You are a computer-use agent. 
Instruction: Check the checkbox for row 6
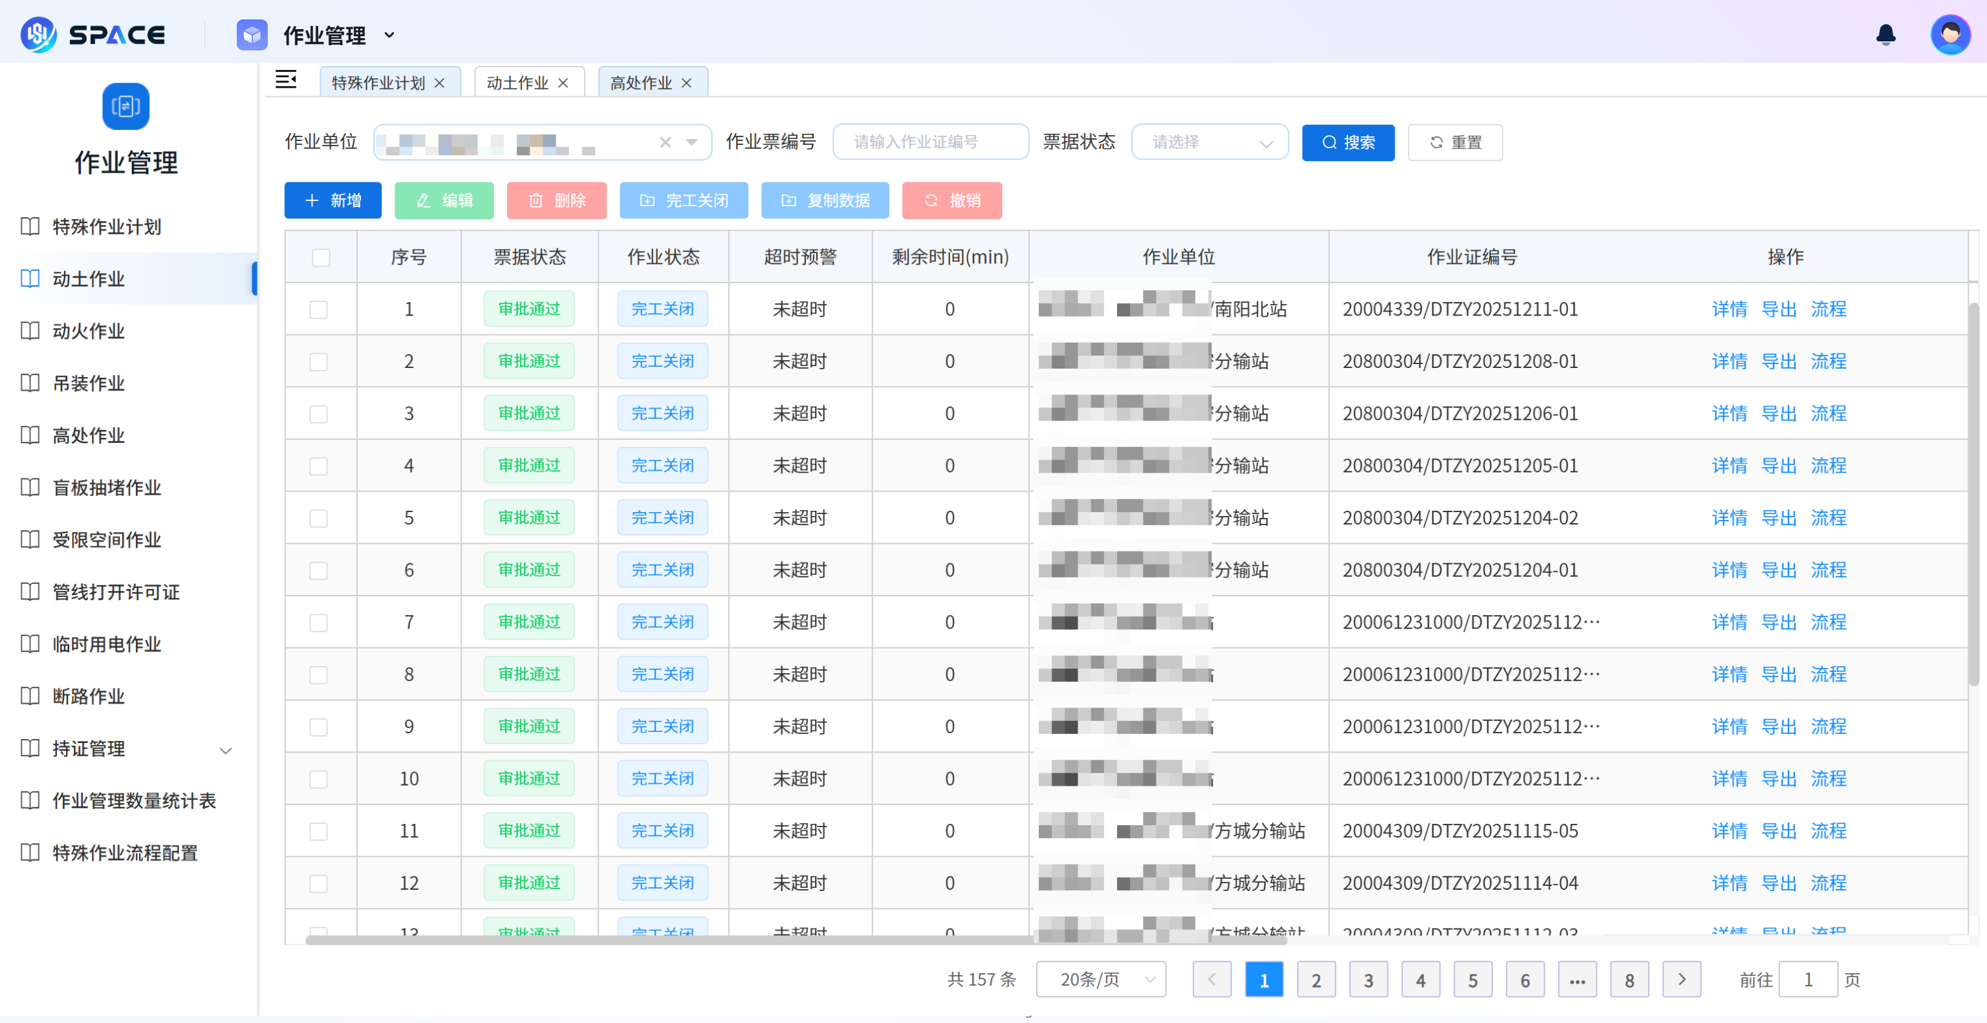tap(318, 570)
